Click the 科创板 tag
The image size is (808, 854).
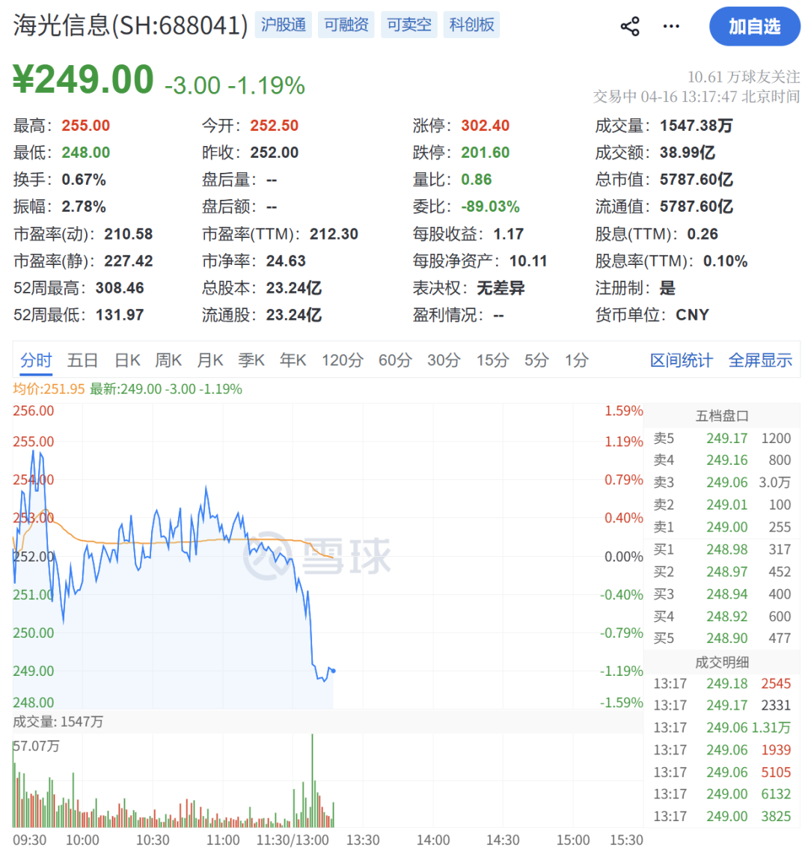pos(471,25)
